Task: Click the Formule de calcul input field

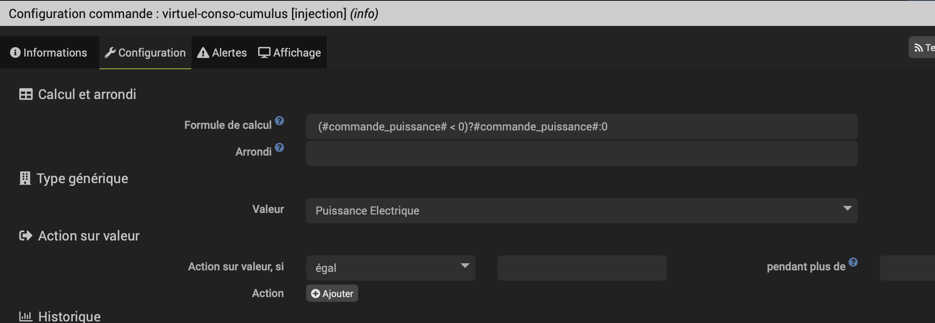Action: pos(582,127)
